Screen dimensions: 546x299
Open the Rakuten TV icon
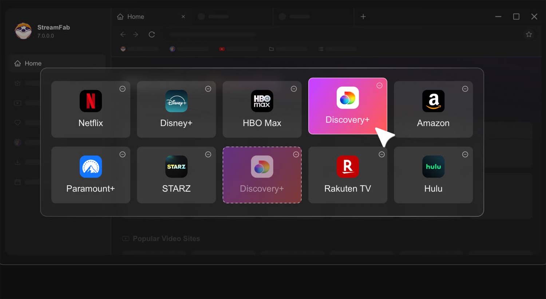click(x=348, y=166)
